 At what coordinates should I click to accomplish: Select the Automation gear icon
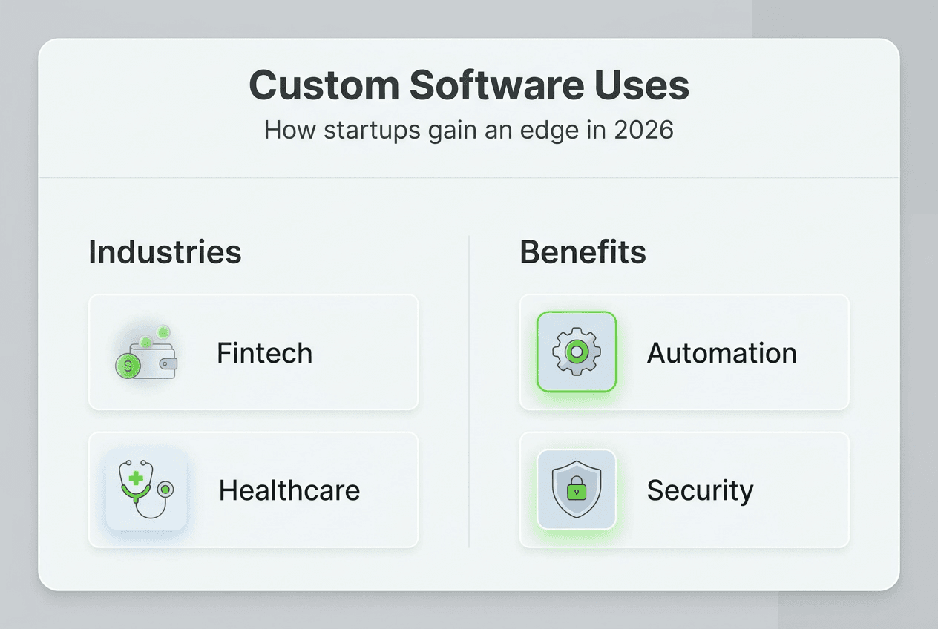tap(577, 352)
